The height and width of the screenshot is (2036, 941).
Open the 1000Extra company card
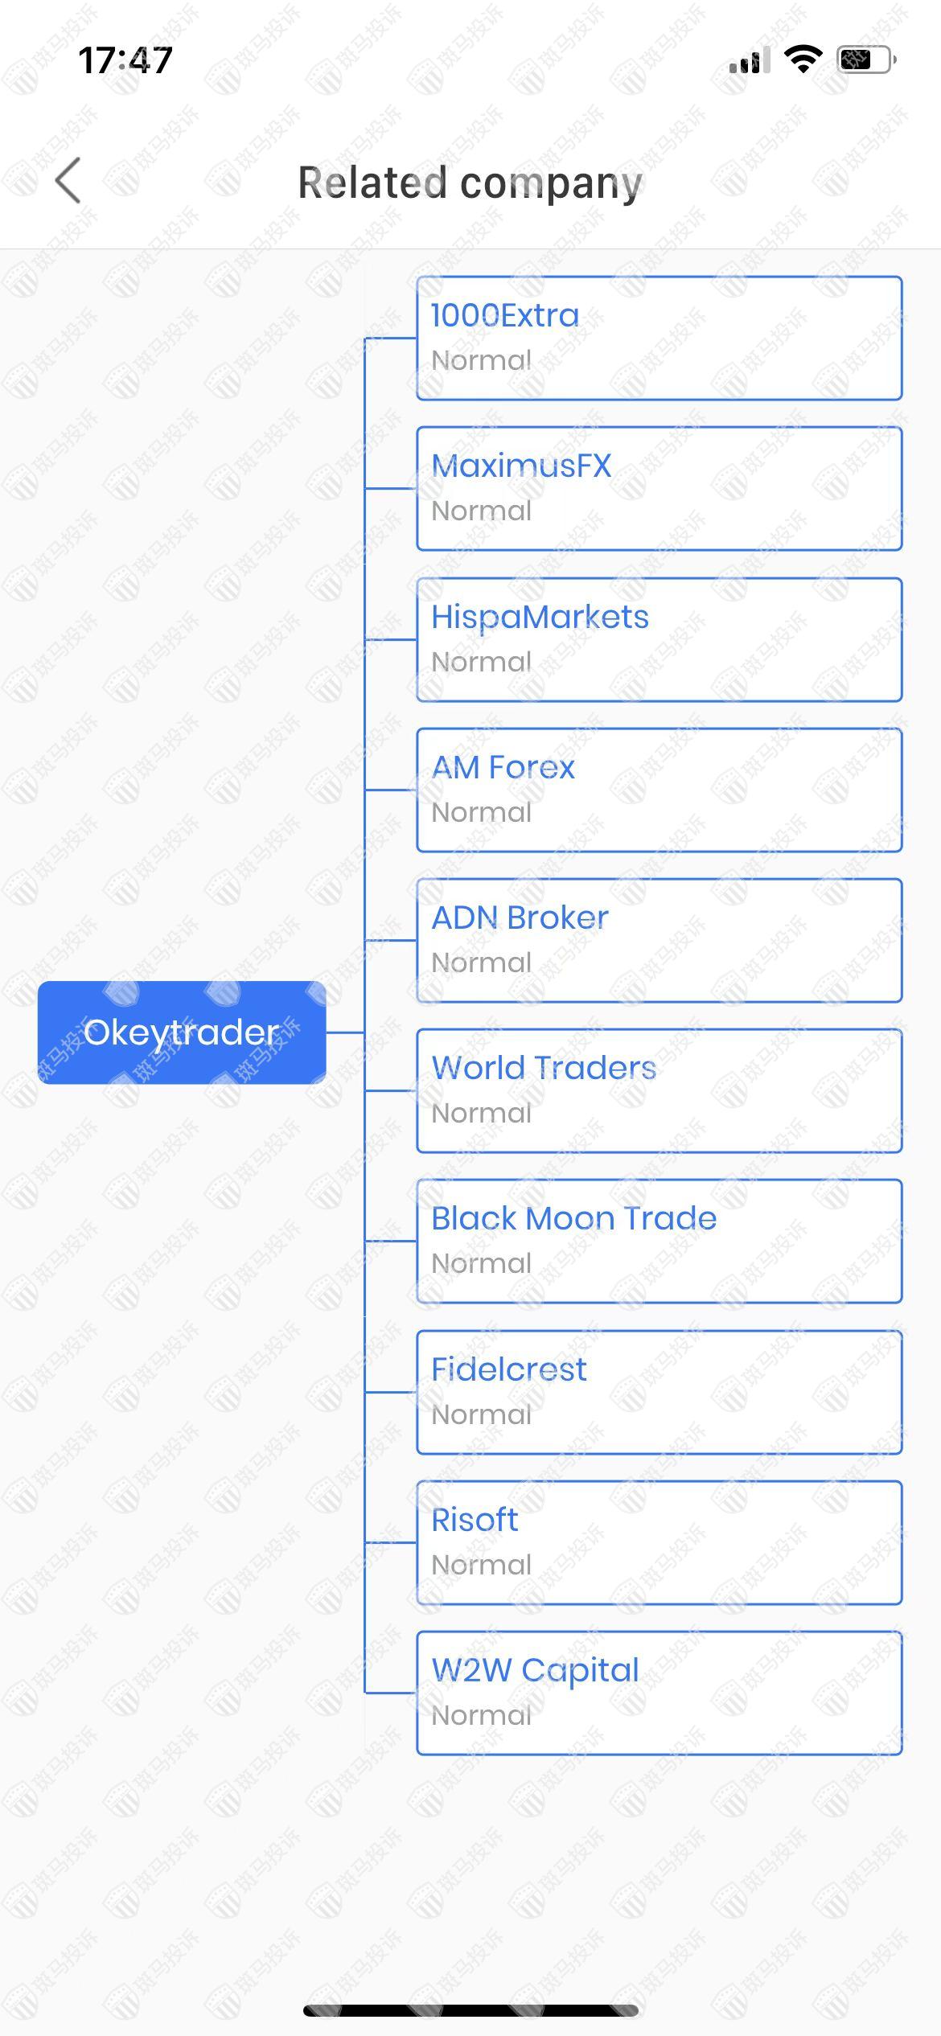(659, 338)
